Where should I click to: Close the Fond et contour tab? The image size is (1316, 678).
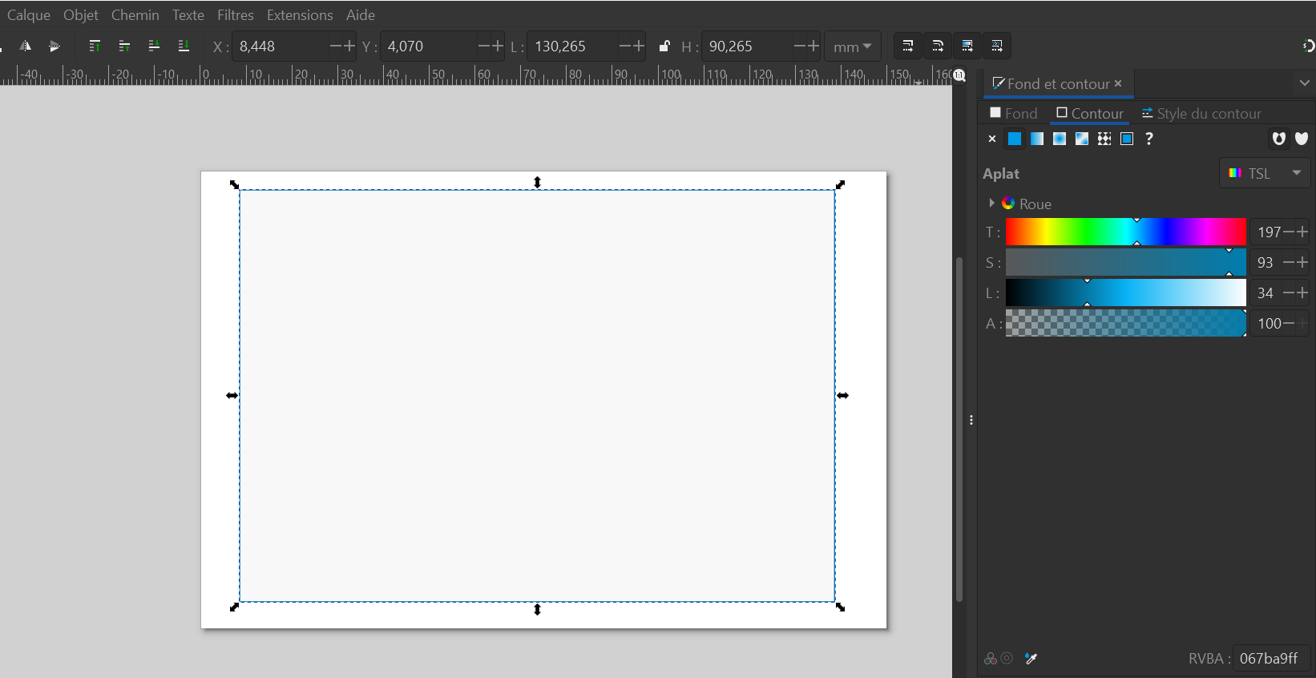coord(1118,83)
